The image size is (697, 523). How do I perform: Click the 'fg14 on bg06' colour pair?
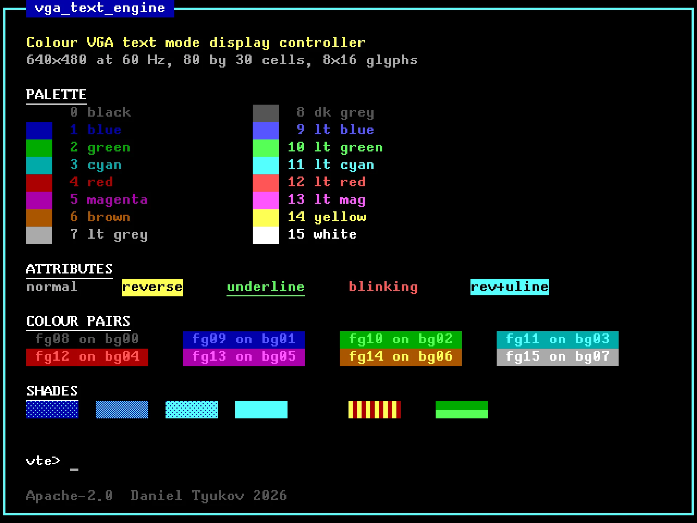(401, 357)
